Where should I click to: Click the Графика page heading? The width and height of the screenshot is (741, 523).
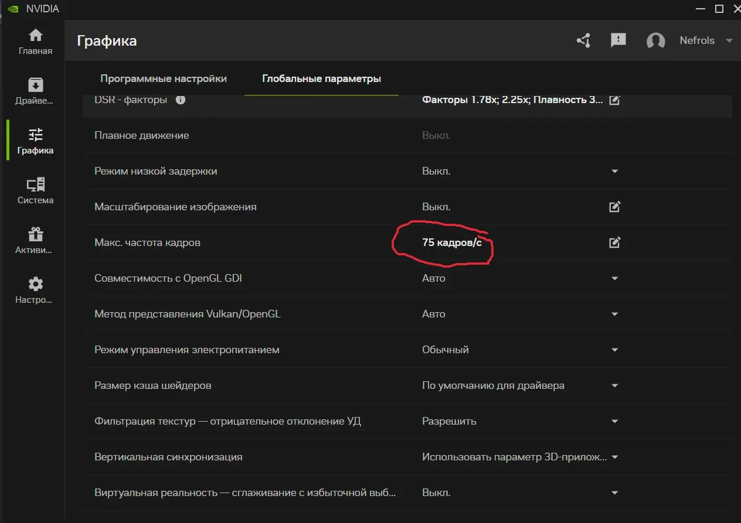(107, 40)
